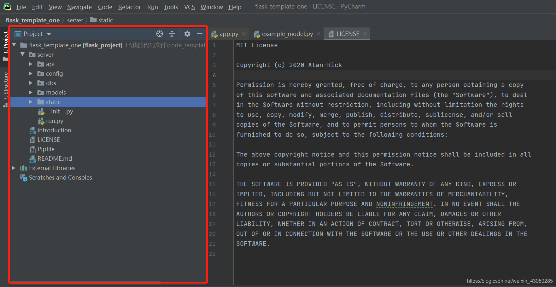556x287 pixels.
Task: Expand the api folder
Action: pyautogui.click(x=31, y=64)
